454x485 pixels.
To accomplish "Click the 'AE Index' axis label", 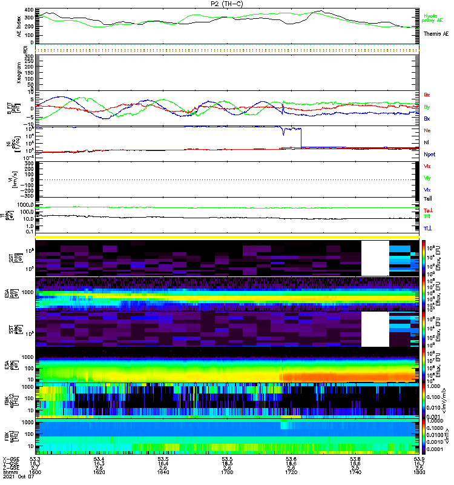I will [x=19, y=27].
